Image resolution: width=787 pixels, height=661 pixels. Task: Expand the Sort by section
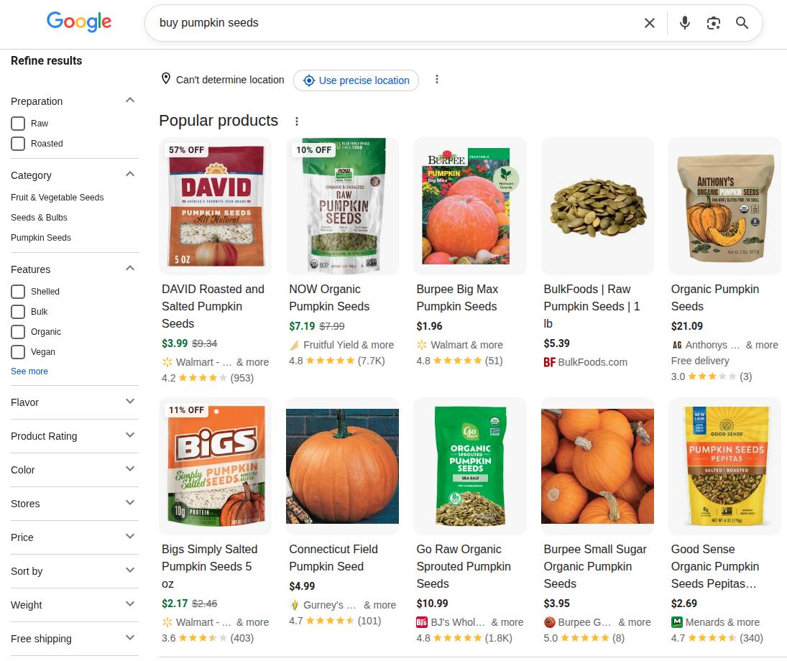pos(74,571)
